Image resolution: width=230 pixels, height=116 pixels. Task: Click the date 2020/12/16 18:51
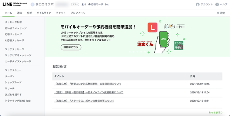pyautogui.click(x=200, y=101)
